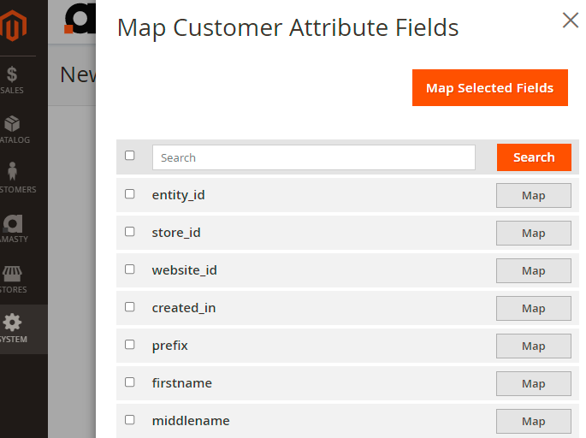Check the firstname checkbox
Image resolution: width=586 pixels, height=438 pixels.
130,382
